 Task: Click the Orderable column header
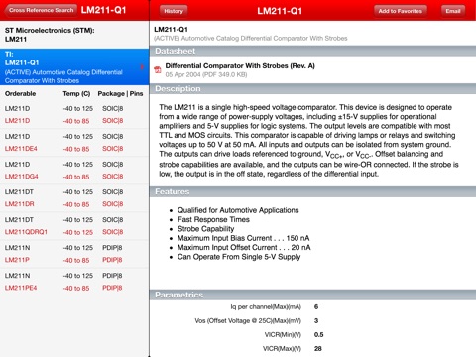click(x=20, y=93)
